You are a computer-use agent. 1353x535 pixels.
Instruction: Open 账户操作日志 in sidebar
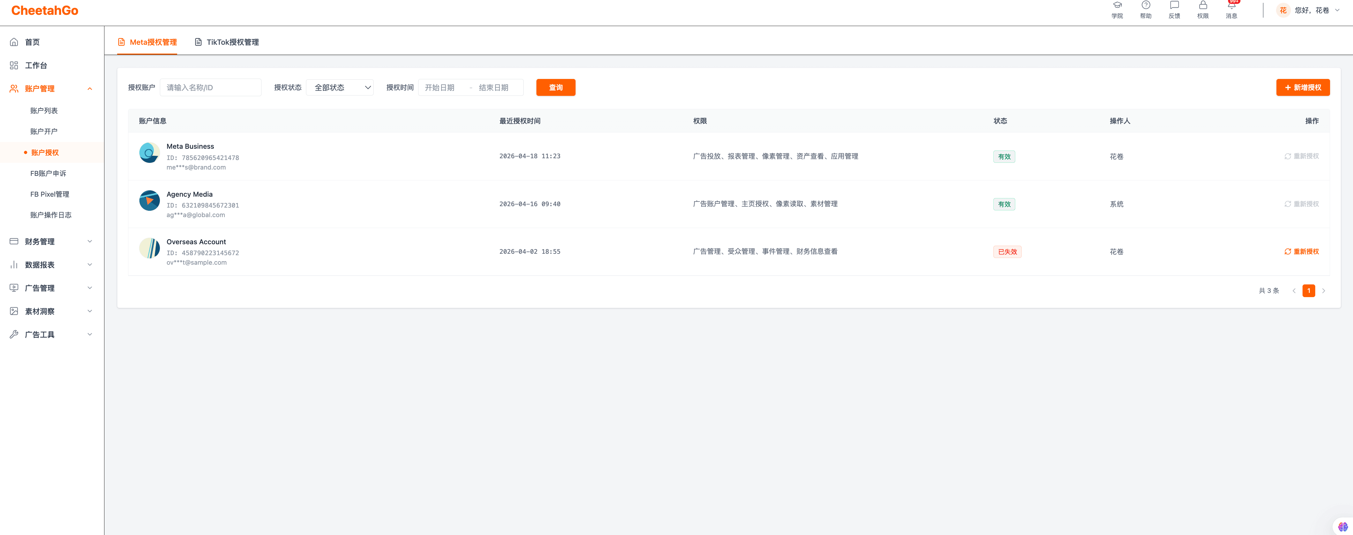(51, 215)
